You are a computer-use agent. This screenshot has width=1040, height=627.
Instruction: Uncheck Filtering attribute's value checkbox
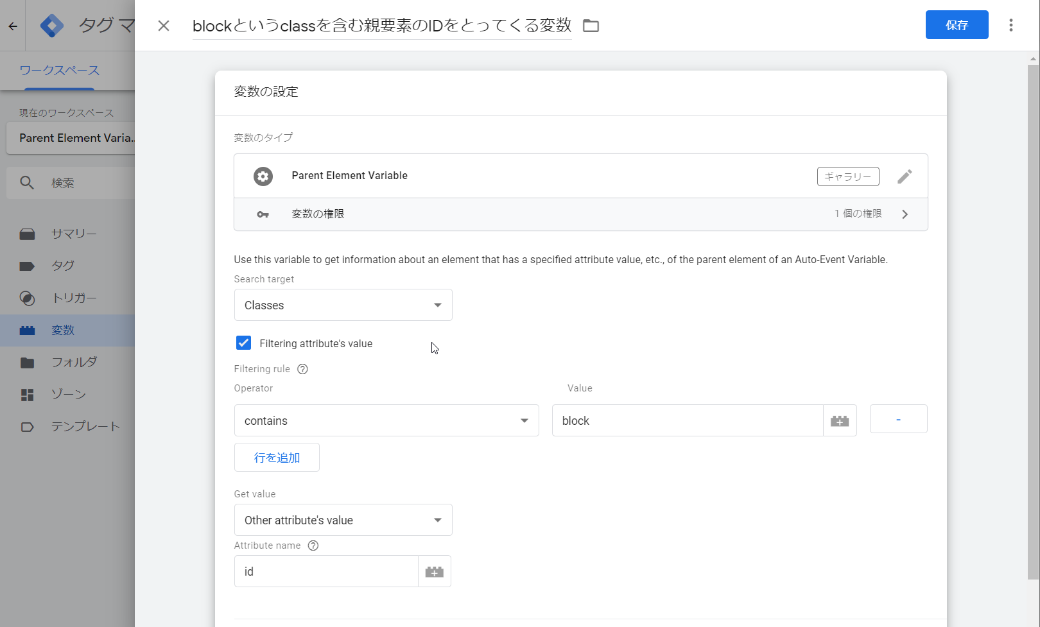coord(243,343)
